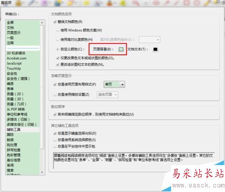Click the category list scrollbar thumb
Image resolution: width=225 pixels, height=192 pixels.
coord(42,87)
